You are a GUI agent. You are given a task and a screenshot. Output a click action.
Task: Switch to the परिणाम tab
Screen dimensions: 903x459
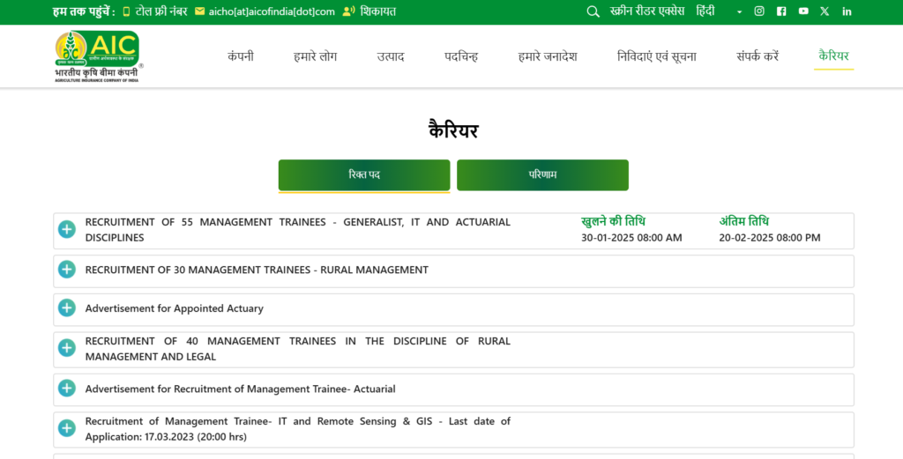pyautogui.click(x=542, y=174)
